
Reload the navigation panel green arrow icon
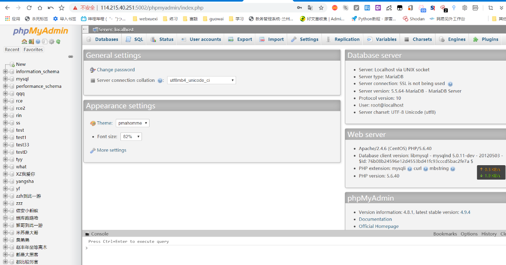pos(58,42)
